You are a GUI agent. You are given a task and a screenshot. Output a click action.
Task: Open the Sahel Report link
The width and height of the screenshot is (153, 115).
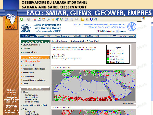(28, 76)
